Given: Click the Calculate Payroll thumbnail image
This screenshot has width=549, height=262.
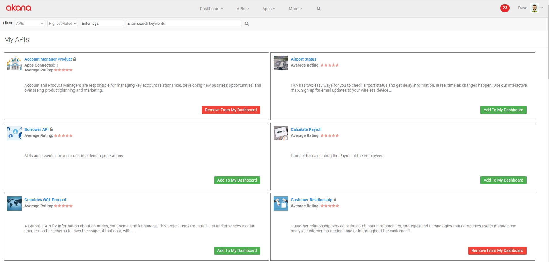Looking at the screenshot, I should tap(281, 133).
